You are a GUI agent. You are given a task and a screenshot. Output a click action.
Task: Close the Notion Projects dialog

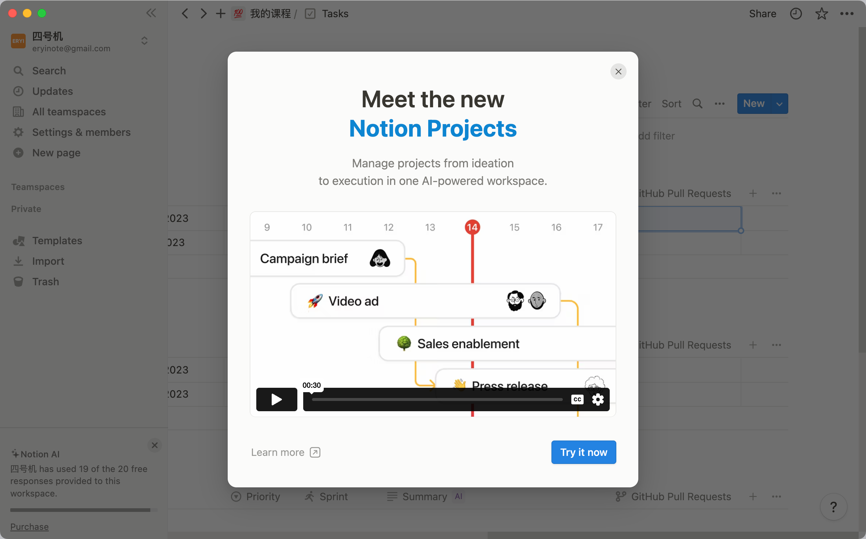619,71
